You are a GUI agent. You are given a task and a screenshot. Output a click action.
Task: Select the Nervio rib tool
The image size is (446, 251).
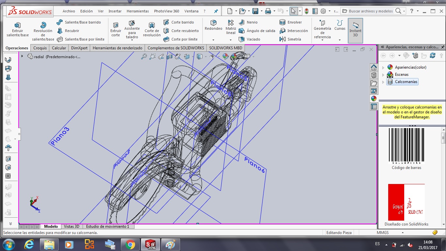248,22
